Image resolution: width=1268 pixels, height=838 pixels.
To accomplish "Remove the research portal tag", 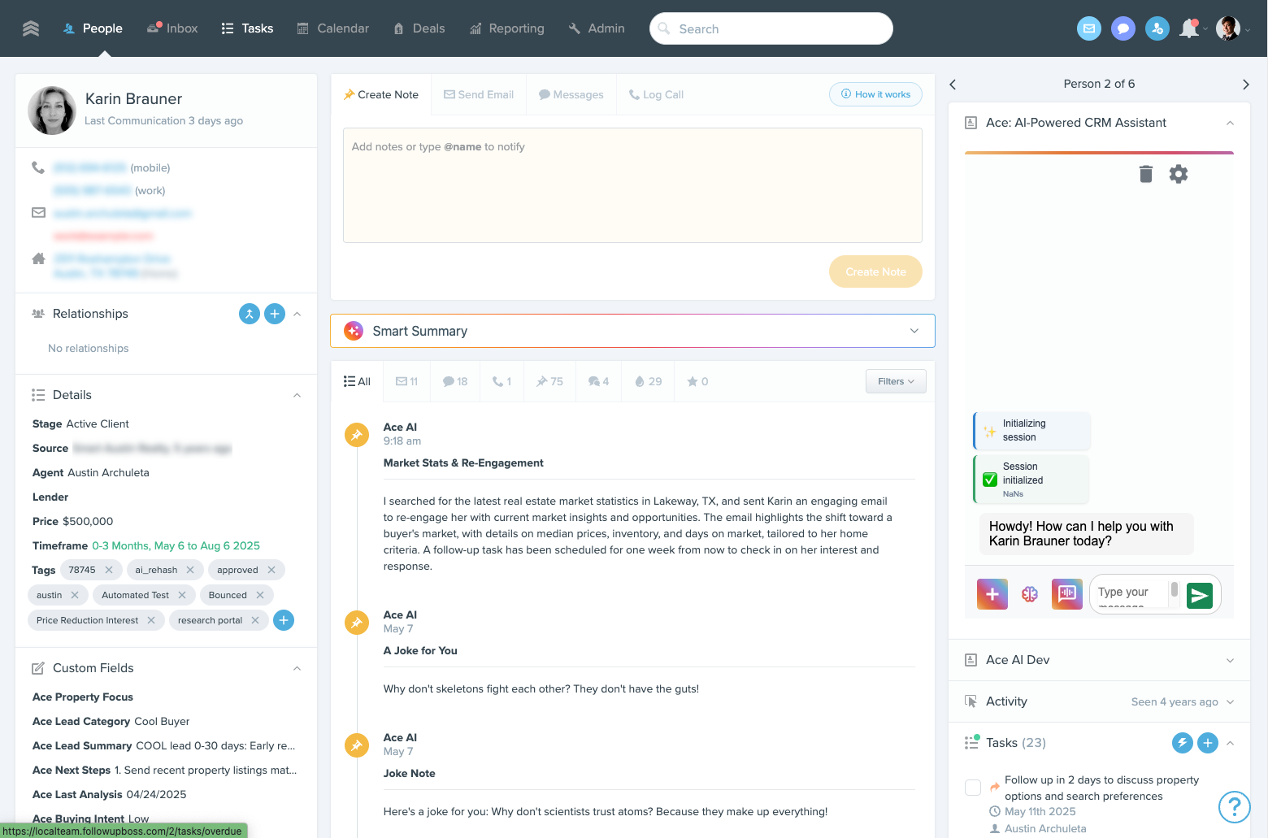I will 255,620.
